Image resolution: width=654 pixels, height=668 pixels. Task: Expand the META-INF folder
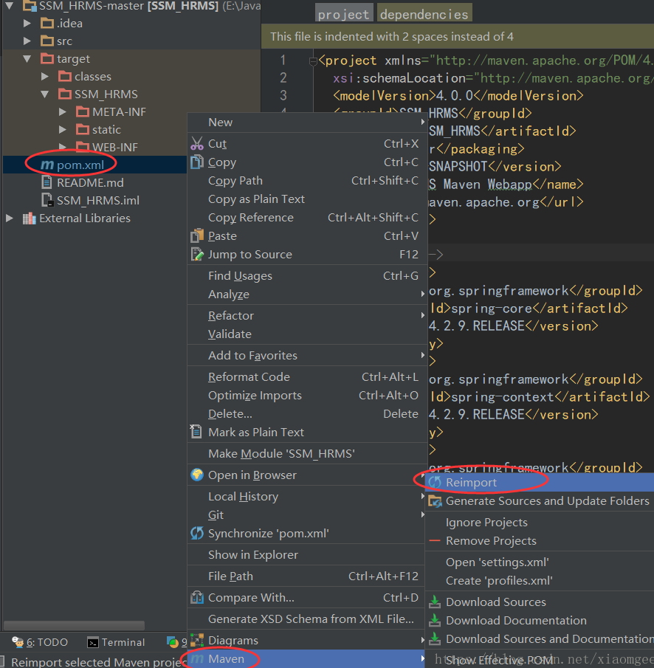coord(63,111)
